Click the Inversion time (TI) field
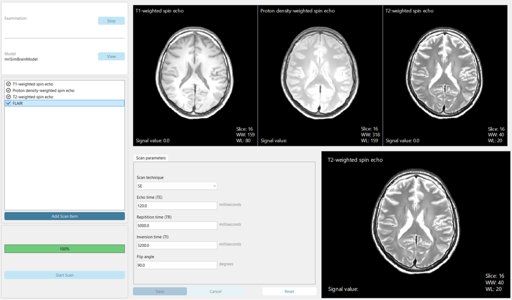Viewport: 512px width, 300px height. click(x=177, y=245)
